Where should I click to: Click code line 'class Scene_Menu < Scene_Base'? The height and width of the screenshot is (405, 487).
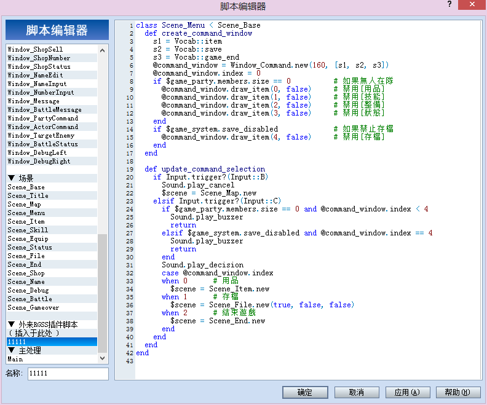tap(198, 25)
